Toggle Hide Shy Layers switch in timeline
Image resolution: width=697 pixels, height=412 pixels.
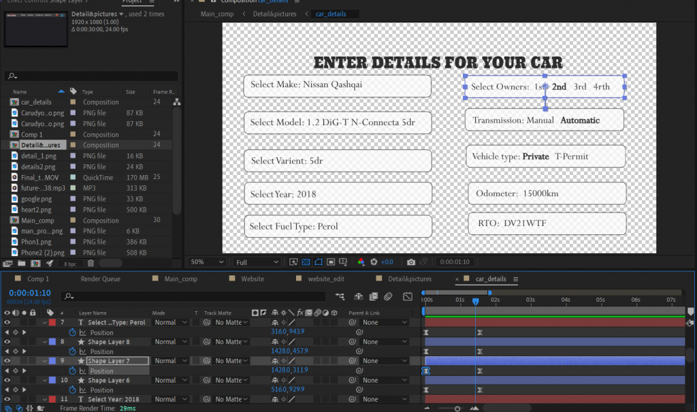click(x=359, y=296)
